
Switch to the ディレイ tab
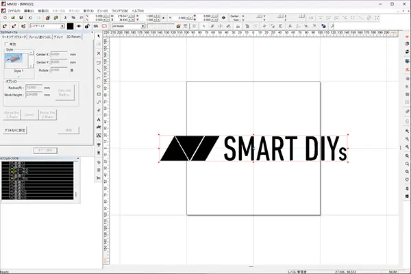click(58, 37)
